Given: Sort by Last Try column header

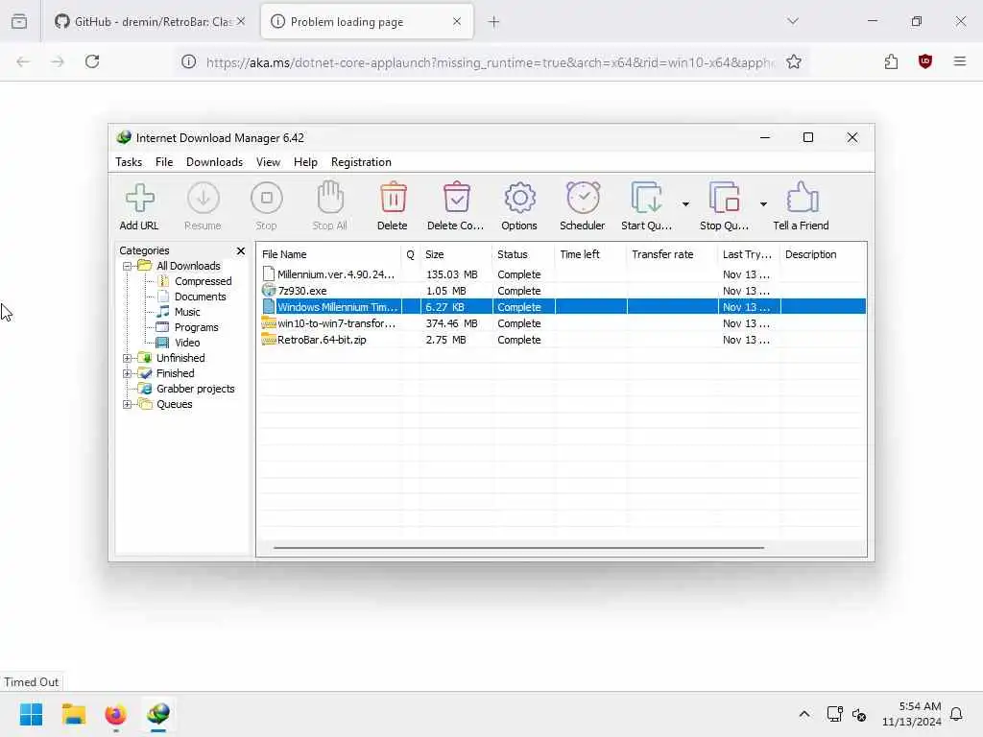Looking at the screenshot, I should pyautogui.click(x=749, y=254).
